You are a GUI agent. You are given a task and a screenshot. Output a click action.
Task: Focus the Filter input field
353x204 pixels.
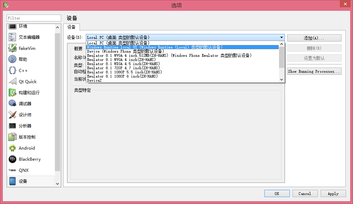point(34,18)
